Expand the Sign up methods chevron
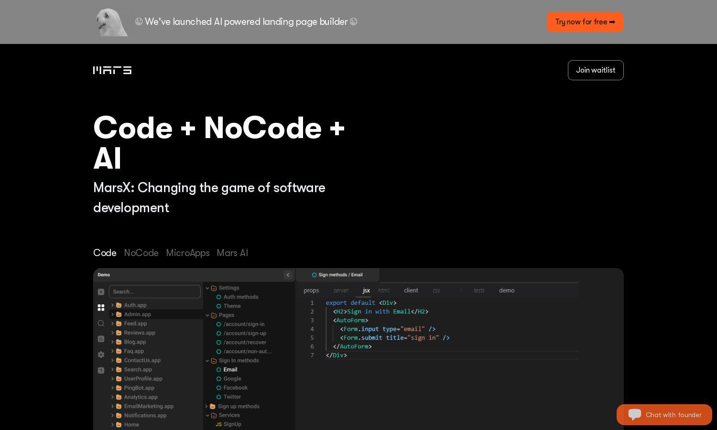The image size is (717, 430). point(207,407)
